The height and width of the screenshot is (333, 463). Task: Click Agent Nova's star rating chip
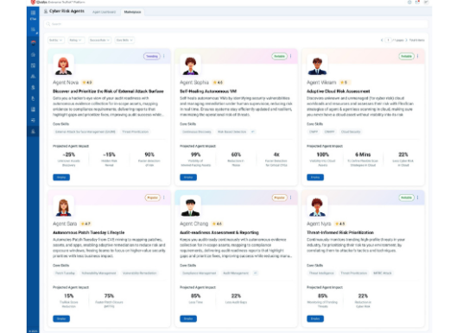tap(87, 83)
